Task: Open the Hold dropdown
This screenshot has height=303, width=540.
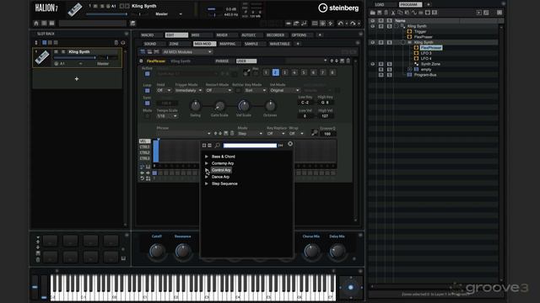Action: tap(164, 90)
